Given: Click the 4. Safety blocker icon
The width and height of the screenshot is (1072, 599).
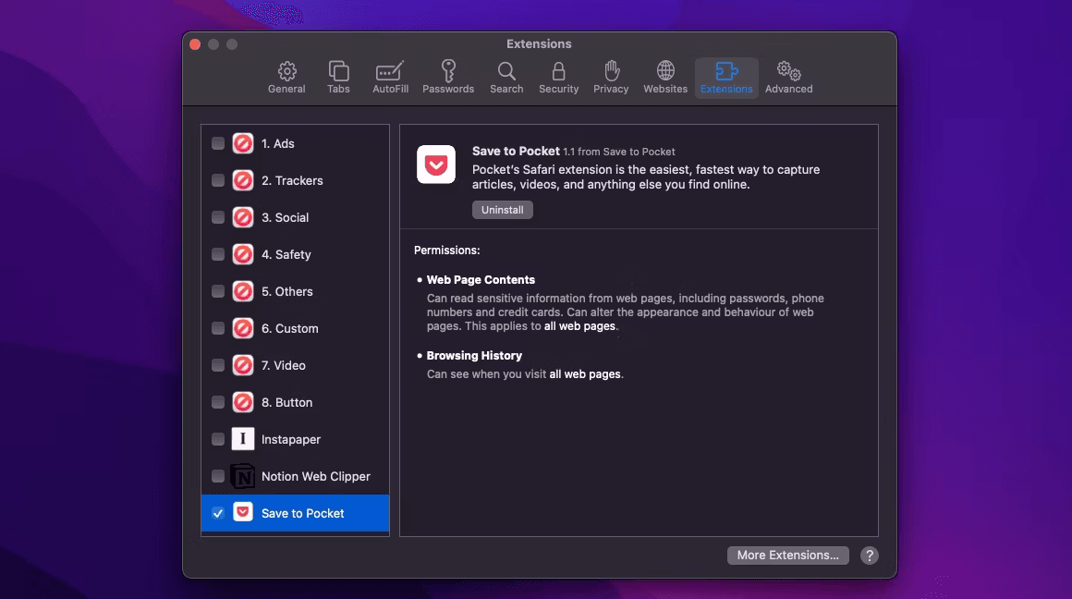Looking at the screenshot, I should coord(243,254).
